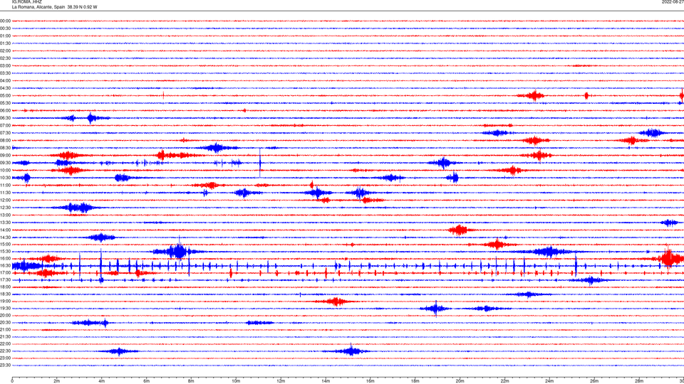Viewport: 684px width, 384px height.
Task: Click the 04:30 row label
Action: click(5, 88)
